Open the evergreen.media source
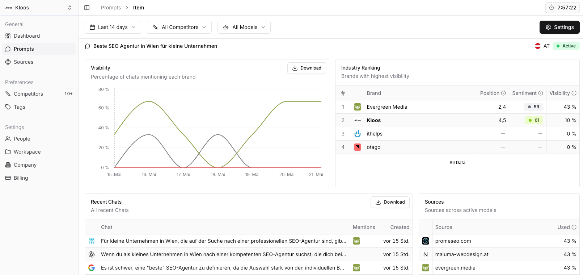The height and width of the screenshot is (275, 583). tap(455, 268)
